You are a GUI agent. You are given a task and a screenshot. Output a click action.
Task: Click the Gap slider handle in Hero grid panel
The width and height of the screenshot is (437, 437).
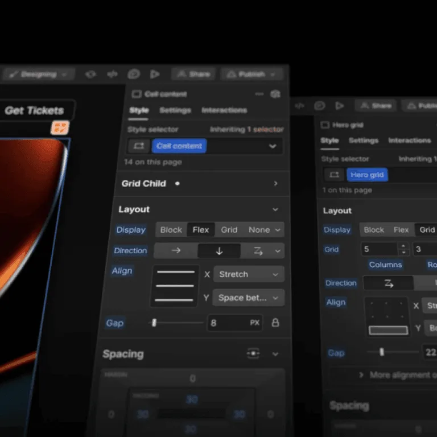click(382, 352)
